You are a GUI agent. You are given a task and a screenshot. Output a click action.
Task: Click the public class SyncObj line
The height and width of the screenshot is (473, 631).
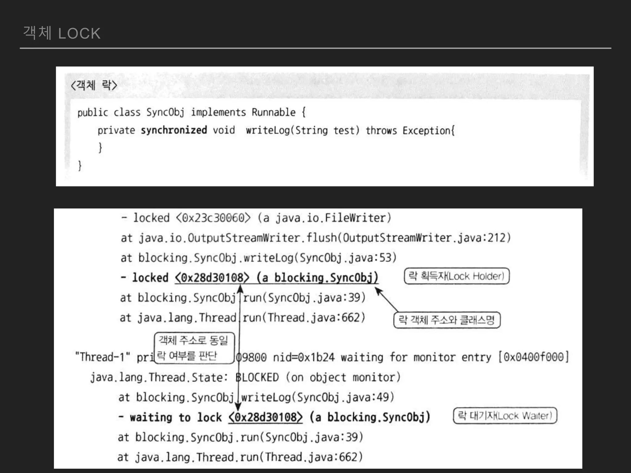191,112
